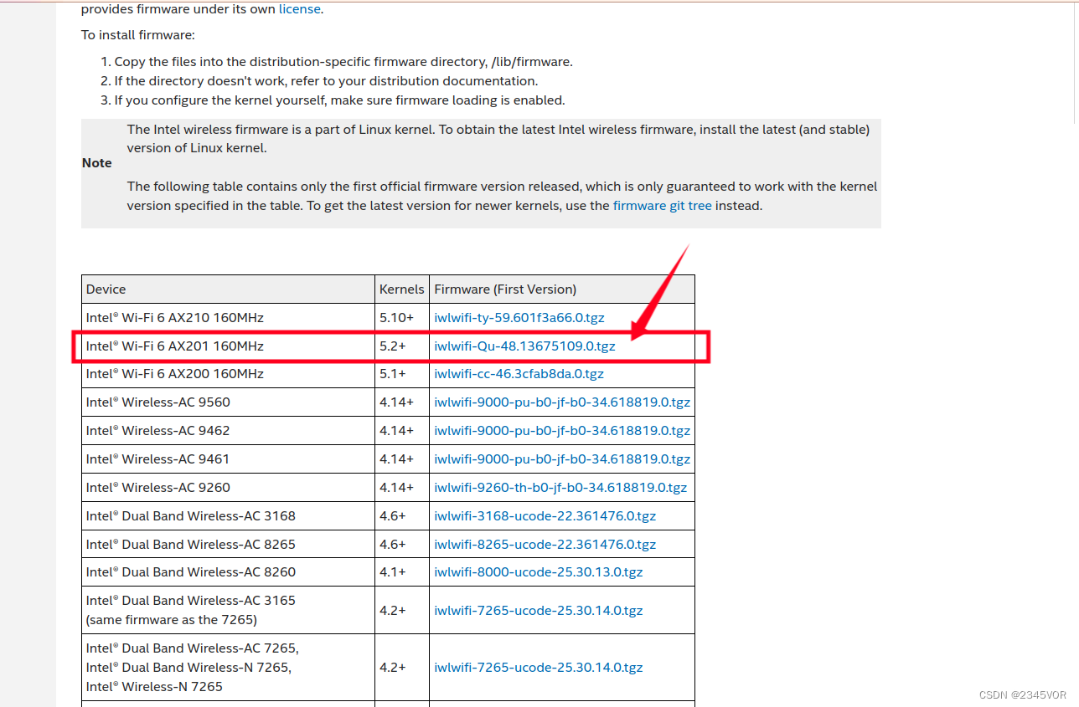Screen dimensions: 1079x707
Task: Select Intel Wireless-AC 9260 device cell
Action: click(x=228, y=488)
